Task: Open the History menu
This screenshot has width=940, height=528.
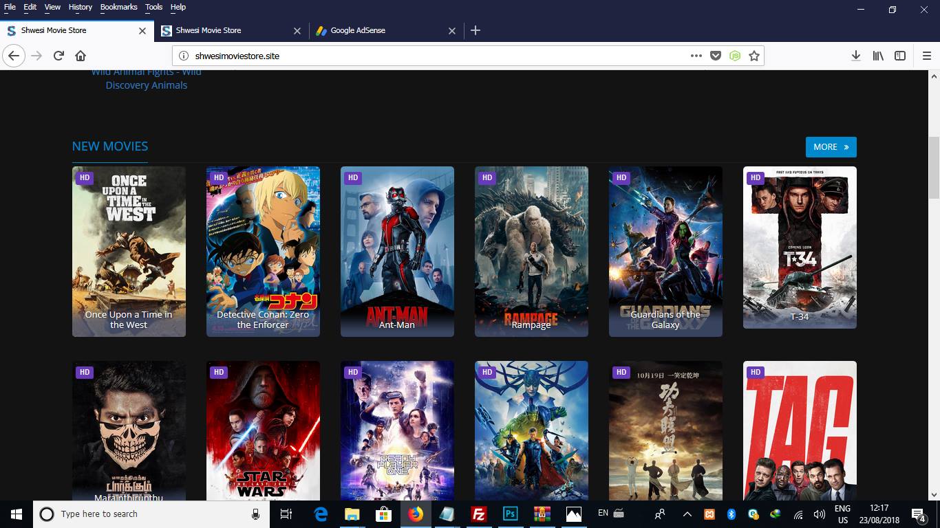Action: click(x=81, y=7)
